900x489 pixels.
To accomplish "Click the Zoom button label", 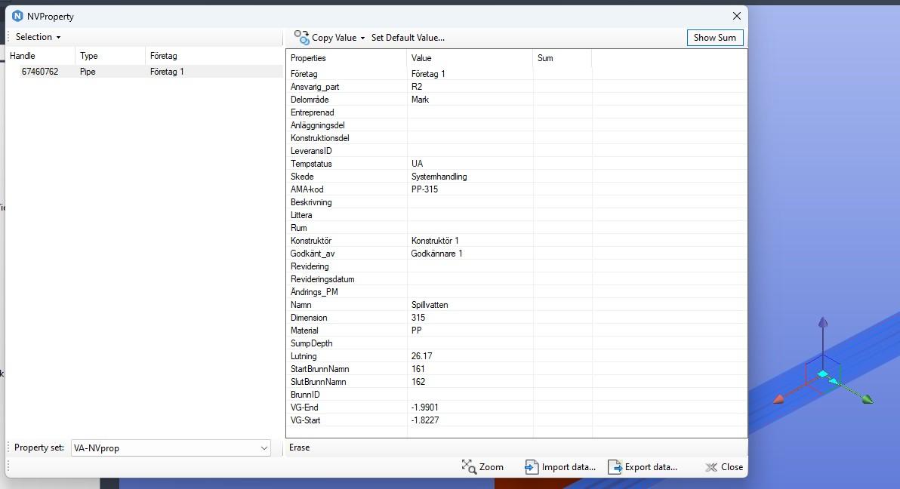I will tap(492, 467).
